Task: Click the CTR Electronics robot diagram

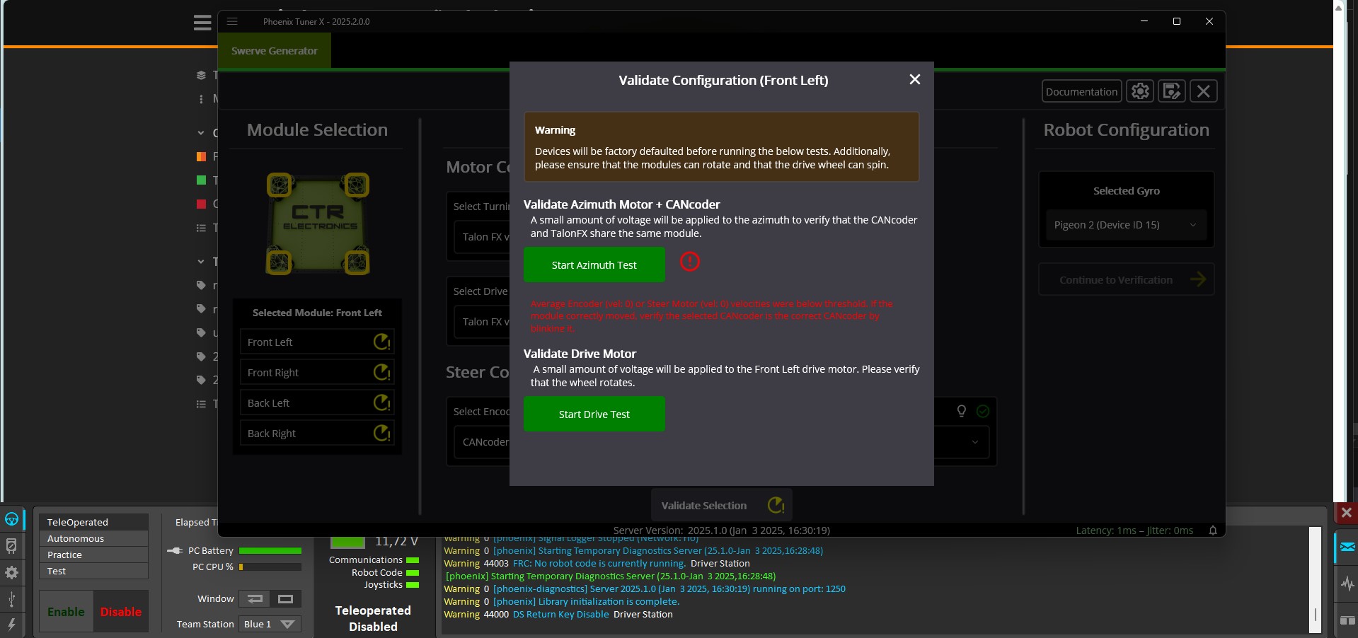Action: (x=318, y=224)
